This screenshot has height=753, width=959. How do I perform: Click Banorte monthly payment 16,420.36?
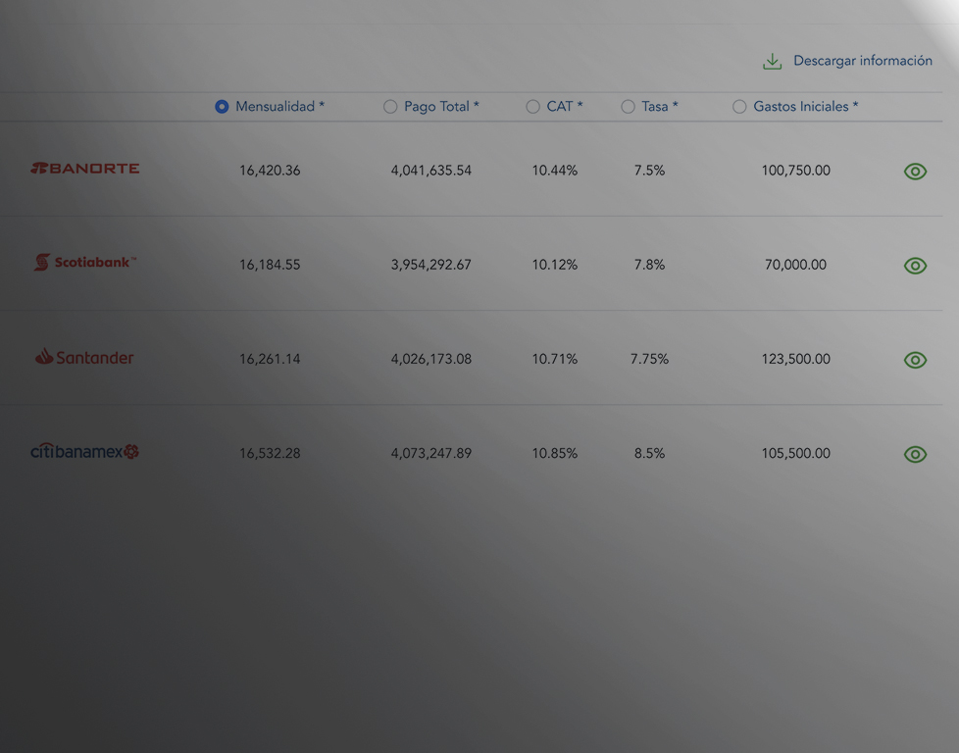270,171
